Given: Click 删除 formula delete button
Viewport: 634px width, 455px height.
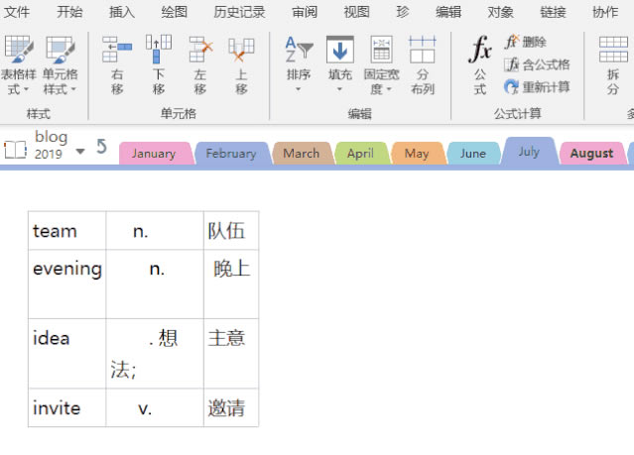Looking at the screenshot, I should (x=526, y=42).
